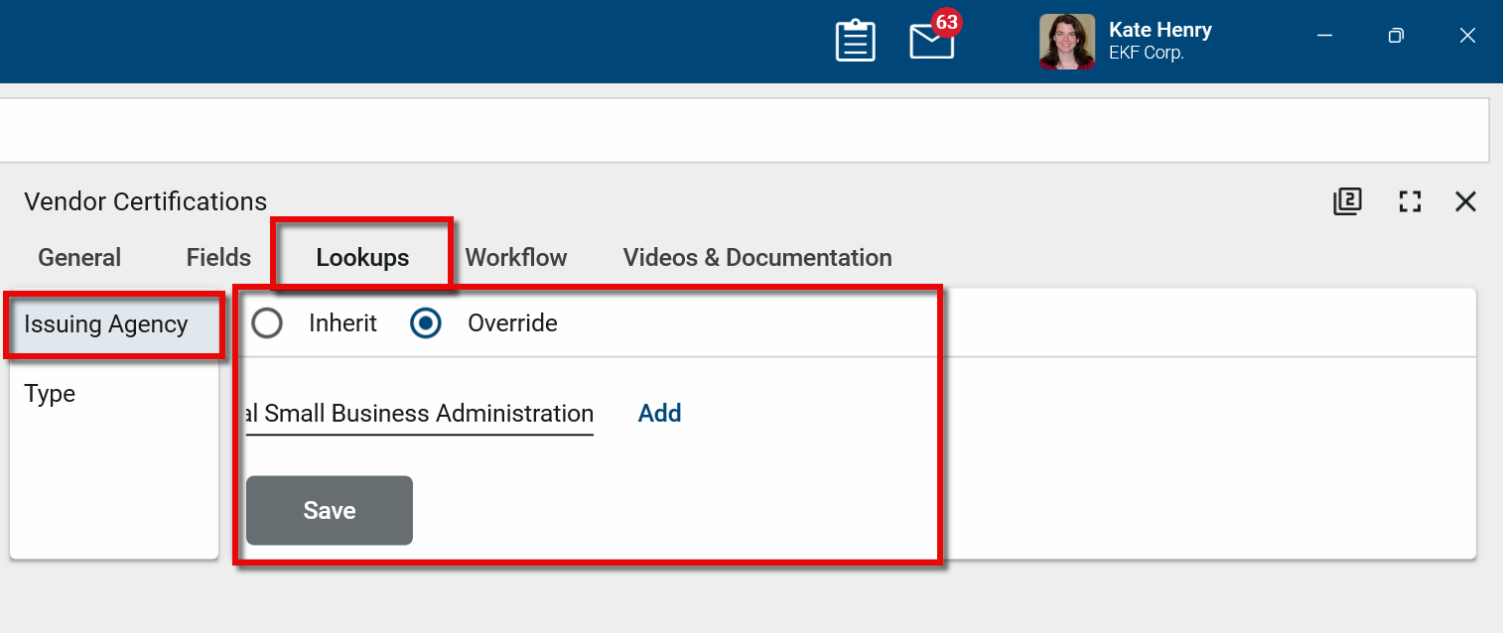1503x633 pixels.
Task: Close the Vendor Certifications panel
Action: pyautogui.click(x=1465, y=201)
